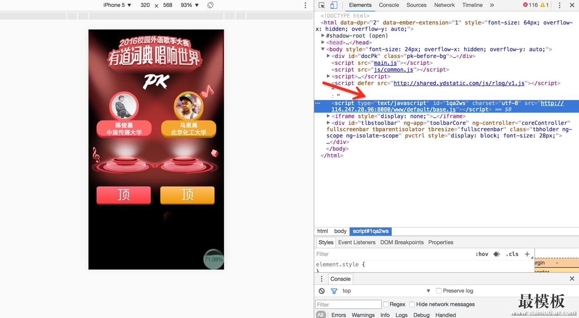The height and width of the screenshot is (318, 579).
Task: Select script#1qa2ws breadcrumb
Action: pos(370,231)
